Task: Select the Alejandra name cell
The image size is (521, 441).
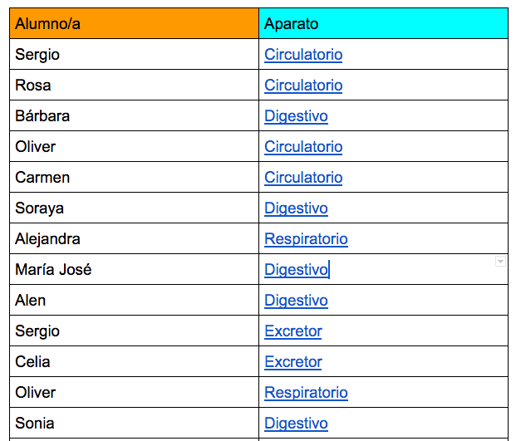Action: (x=134, y=239)
